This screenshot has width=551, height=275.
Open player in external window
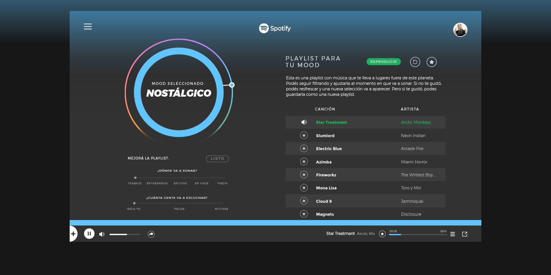click(x=464, y=234)
